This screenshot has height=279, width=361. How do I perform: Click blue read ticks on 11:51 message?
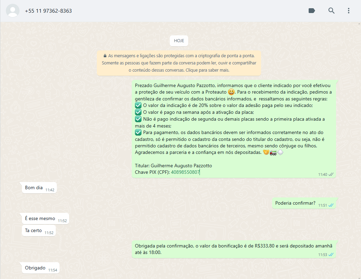pos(331,205)
